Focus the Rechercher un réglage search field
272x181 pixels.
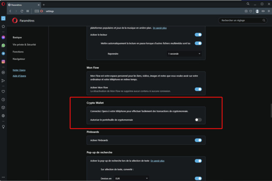[x=243, y=21]
